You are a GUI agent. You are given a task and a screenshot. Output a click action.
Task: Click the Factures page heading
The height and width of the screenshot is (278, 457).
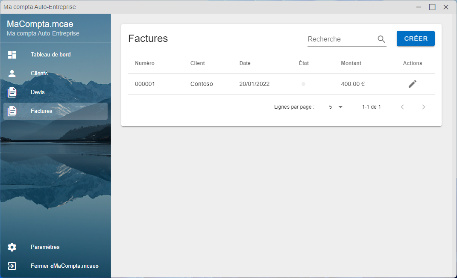tap(148, 38)
